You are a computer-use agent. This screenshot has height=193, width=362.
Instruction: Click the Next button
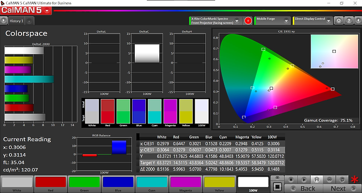click(342, 188)
